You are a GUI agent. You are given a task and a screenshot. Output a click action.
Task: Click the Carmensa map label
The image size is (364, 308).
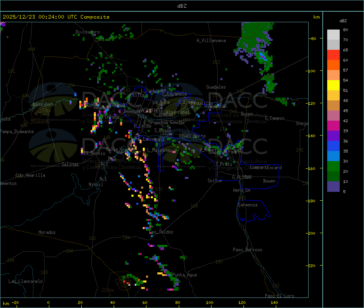pos(248,205)
